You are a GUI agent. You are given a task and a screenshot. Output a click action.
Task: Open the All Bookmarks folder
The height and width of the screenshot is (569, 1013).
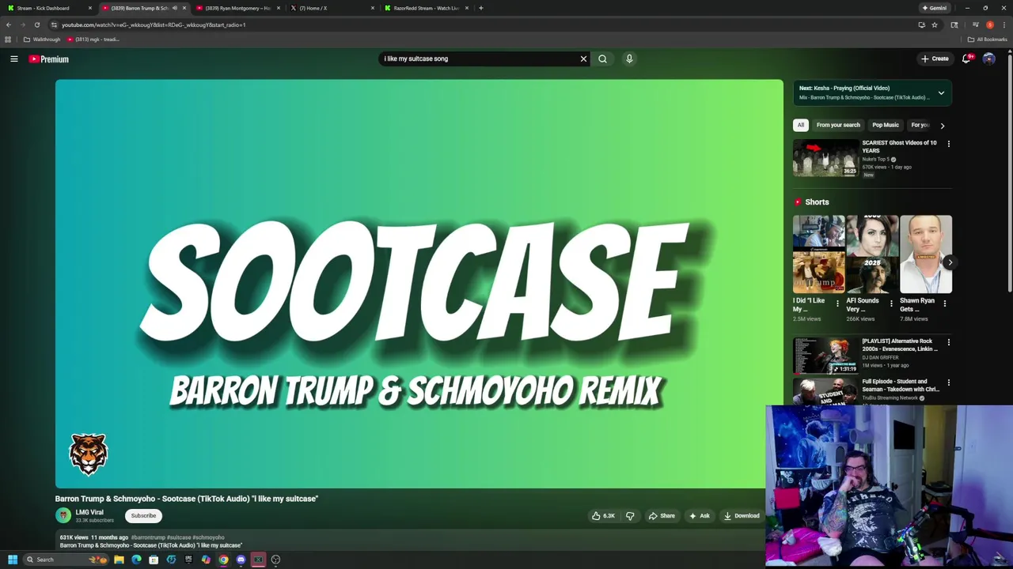tap(987, 40)
